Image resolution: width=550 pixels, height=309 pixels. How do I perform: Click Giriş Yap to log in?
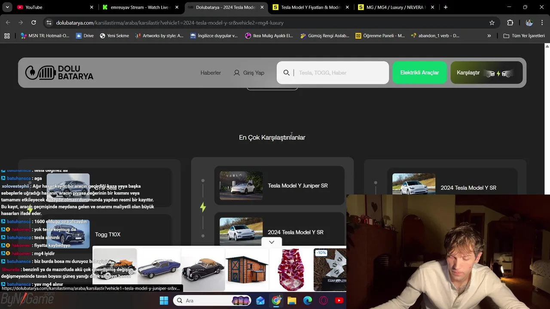249,73
